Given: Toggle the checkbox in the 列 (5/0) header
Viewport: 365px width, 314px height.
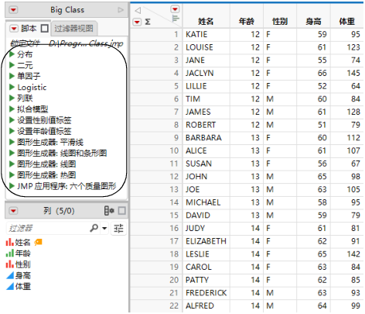Looking at the screenshot, I should (122, 211).
